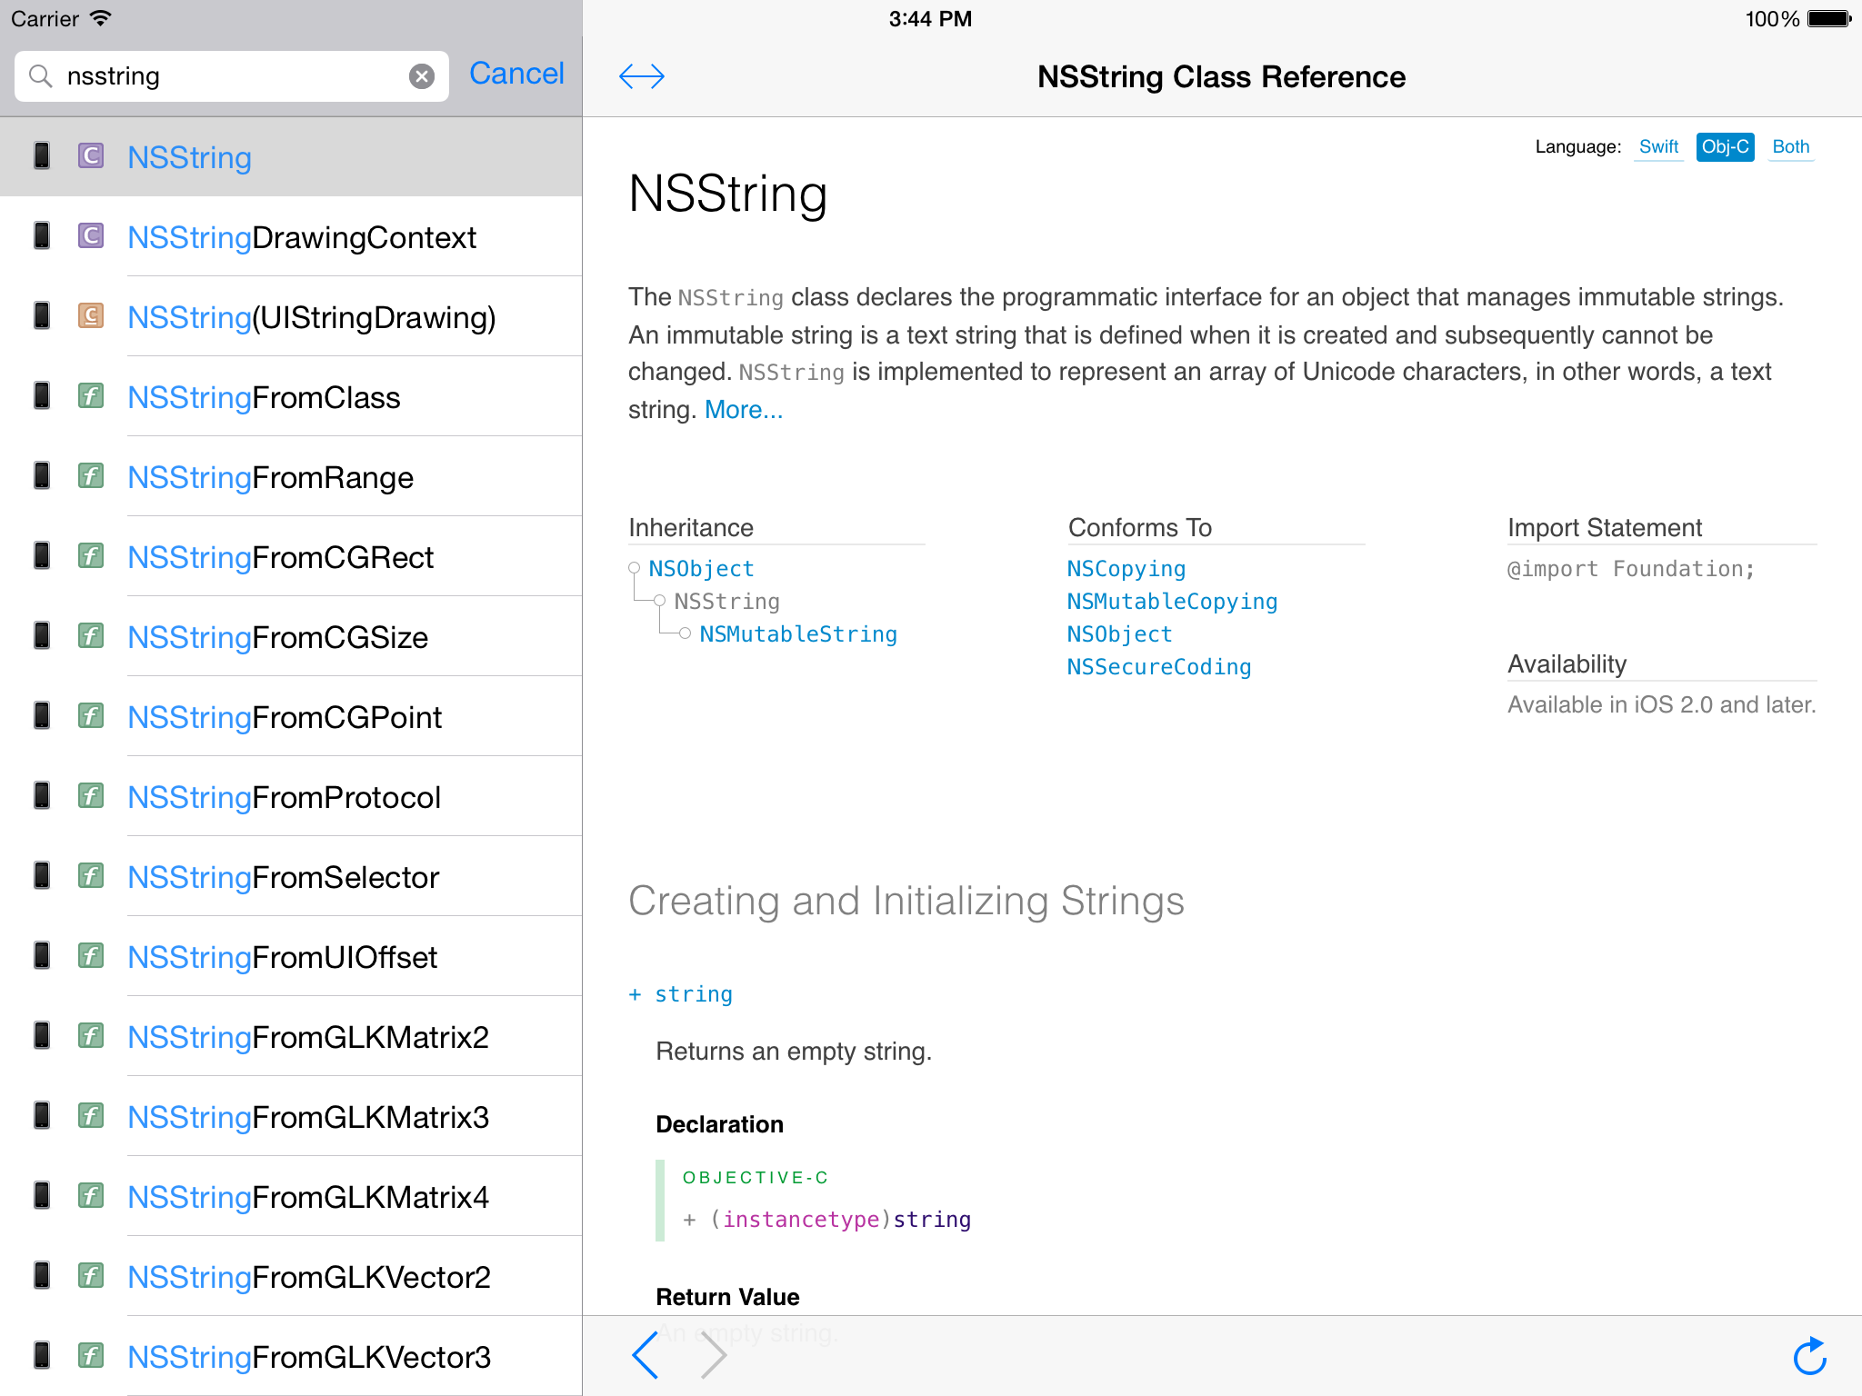
Task: Click the green function icon for NSStringFromClass
Action: point(91,396)
